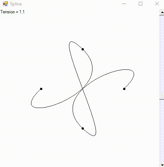This screenshot has width=164, height=167.
Task: Click the left control point of the spline
Action: point(41,89)
